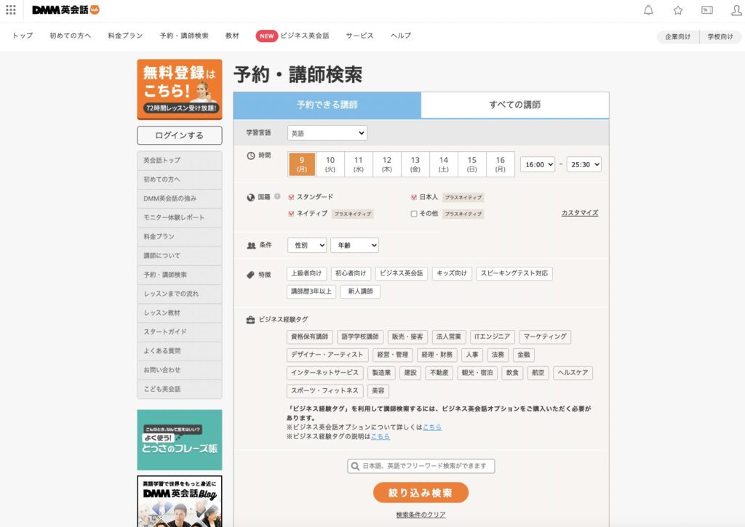
Task: Toggle the ネイティブ checkbox
Action: pyautogui.click(x=291, y=214)
